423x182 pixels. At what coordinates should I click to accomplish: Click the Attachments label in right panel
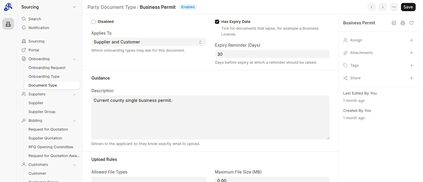click(x=361, y=53)
